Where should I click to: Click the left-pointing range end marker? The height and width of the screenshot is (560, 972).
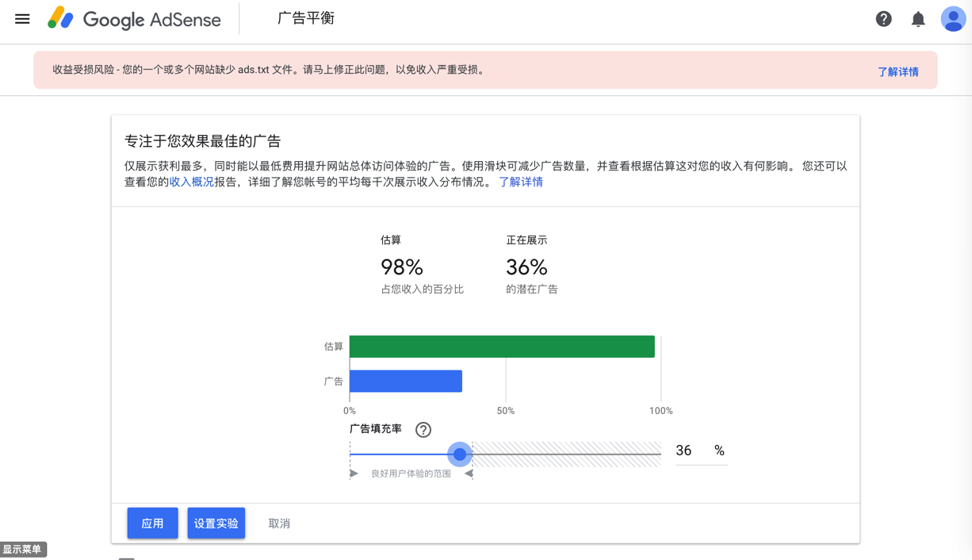click(469, 474)
